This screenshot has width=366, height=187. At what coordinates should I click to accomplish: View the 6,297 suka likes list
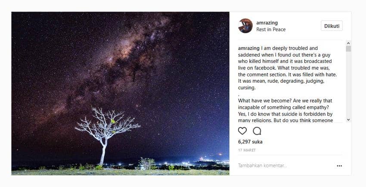click(x=250, y=142)
